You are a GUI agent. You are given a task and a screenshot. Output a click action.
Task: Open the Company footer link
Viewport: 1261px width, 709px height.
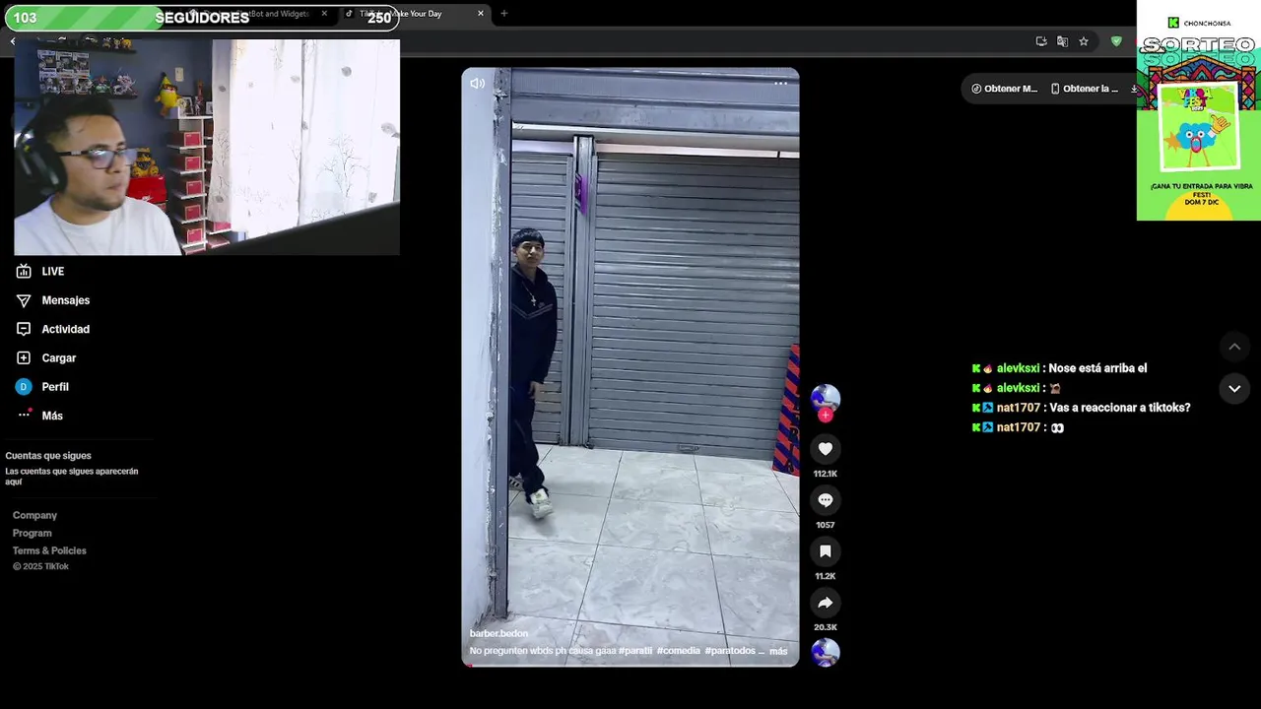(34, 516)
